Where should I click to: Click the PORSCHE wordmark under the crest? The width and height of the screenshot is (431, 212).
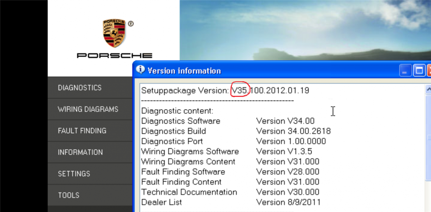[x=115, y=56]
